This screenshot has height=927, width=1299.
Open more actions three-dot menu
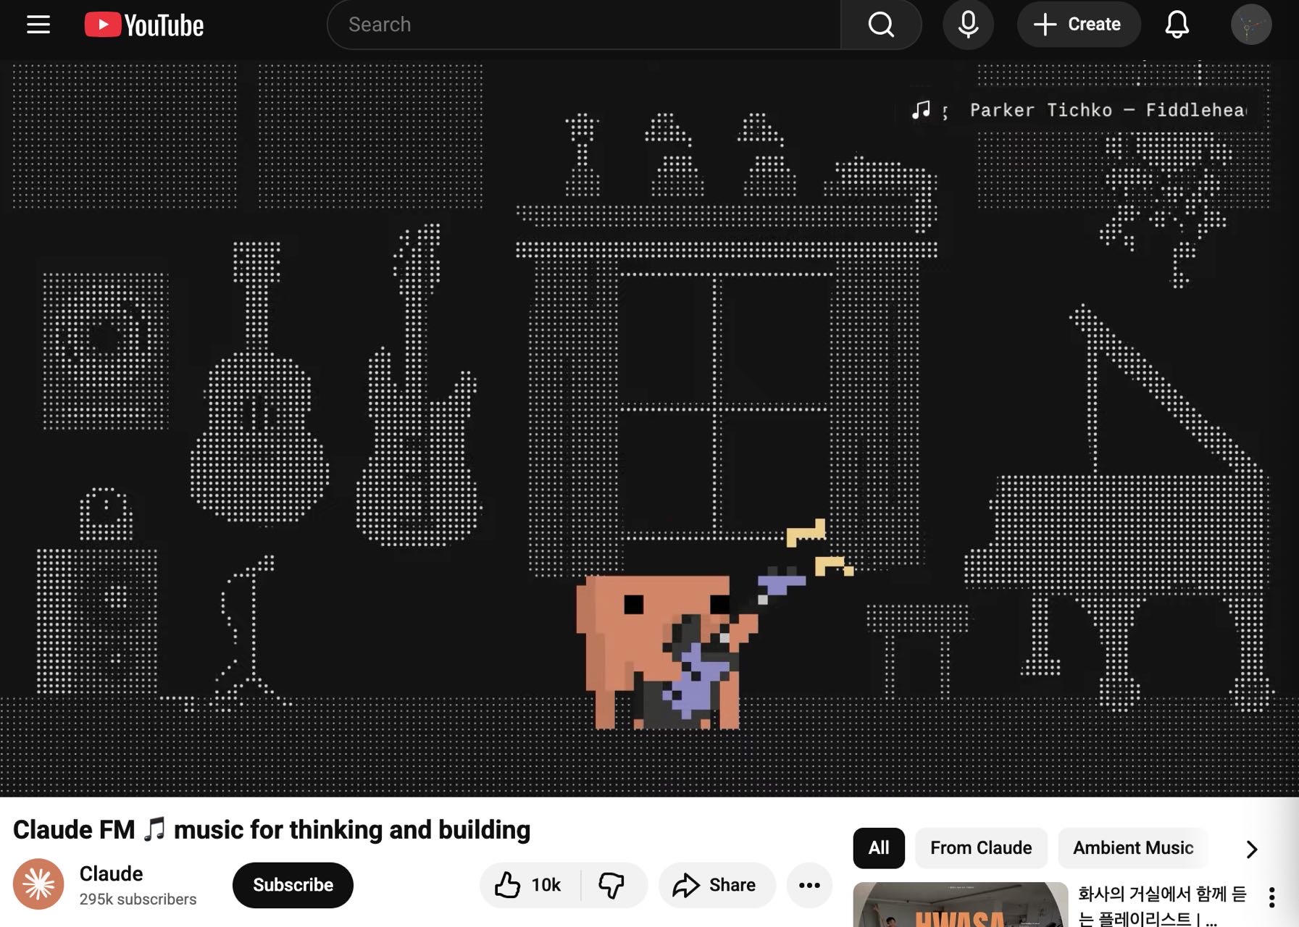coord(809,885)
